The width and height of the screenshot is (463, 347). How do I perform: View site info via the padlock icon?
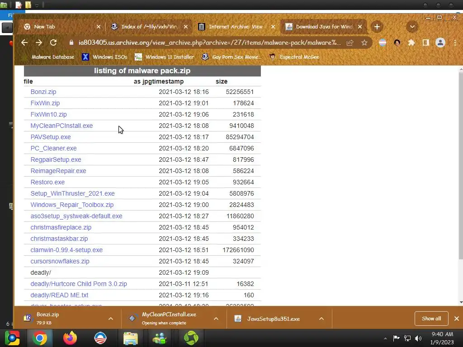click(71, 42)
